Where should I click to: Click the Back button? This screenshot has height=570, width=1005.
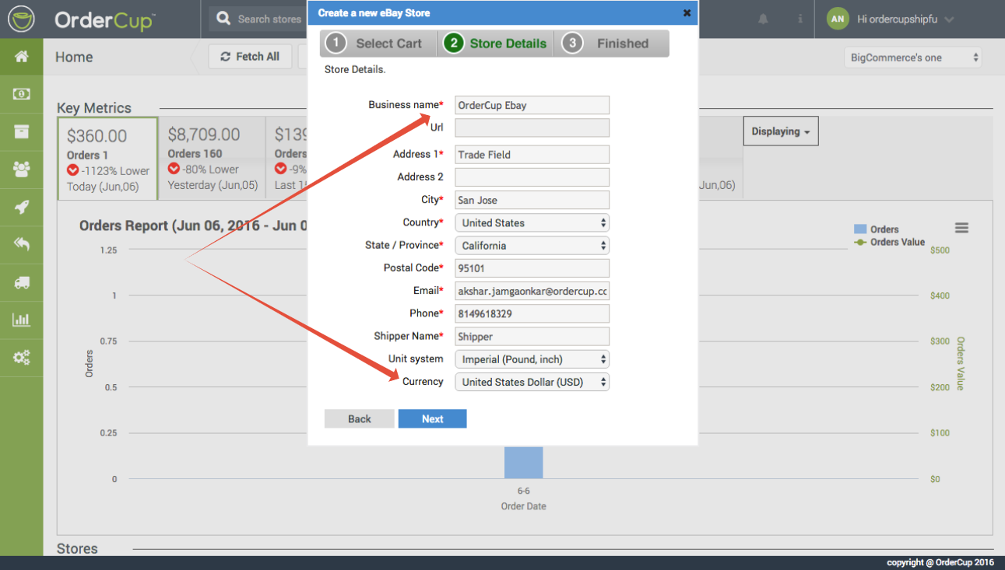point(360,419)
